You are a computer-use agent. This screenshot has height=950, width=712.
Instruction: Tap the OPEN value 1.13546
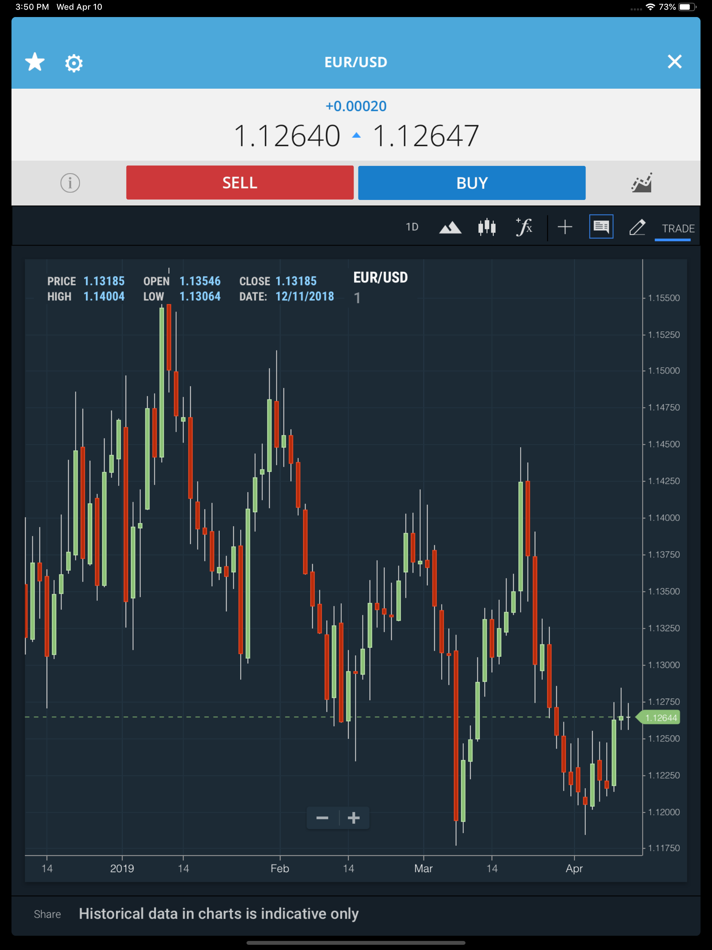[200, 281]
